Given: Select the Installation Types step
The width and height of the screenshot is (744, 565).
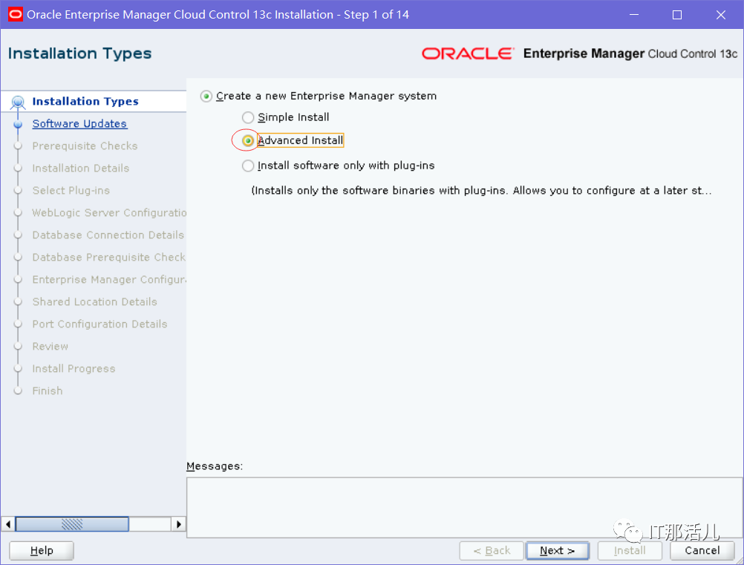Looking at the screenshot, I should 85,102.
